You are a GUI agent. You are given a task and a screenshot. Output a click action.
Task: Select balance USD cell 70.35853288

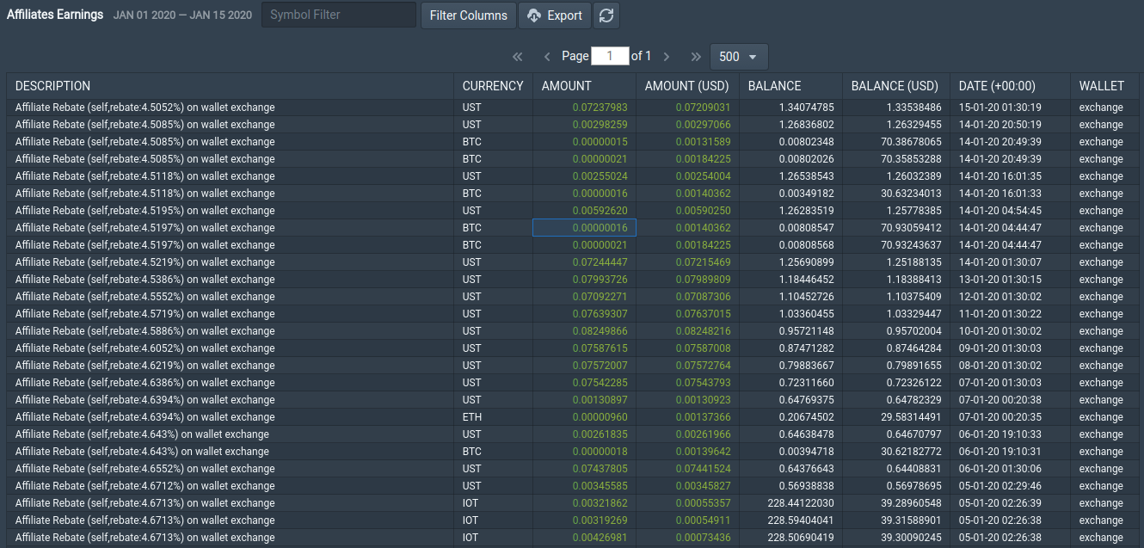[x=896, y=159]
